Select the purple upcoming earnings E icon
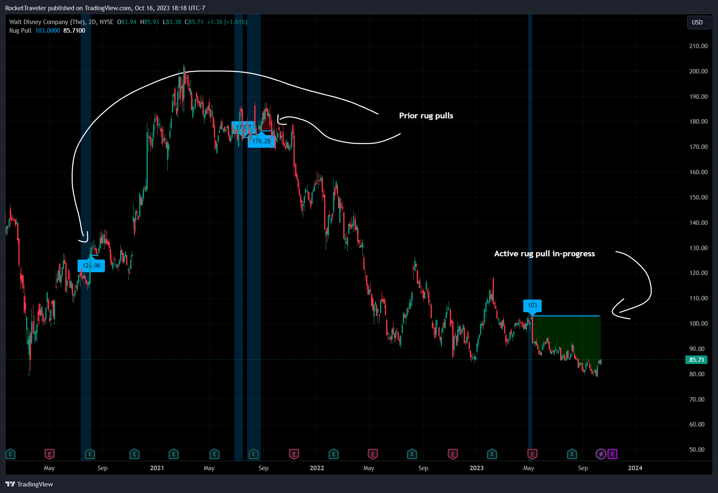The image size is (718, 493). coord(612,454)
